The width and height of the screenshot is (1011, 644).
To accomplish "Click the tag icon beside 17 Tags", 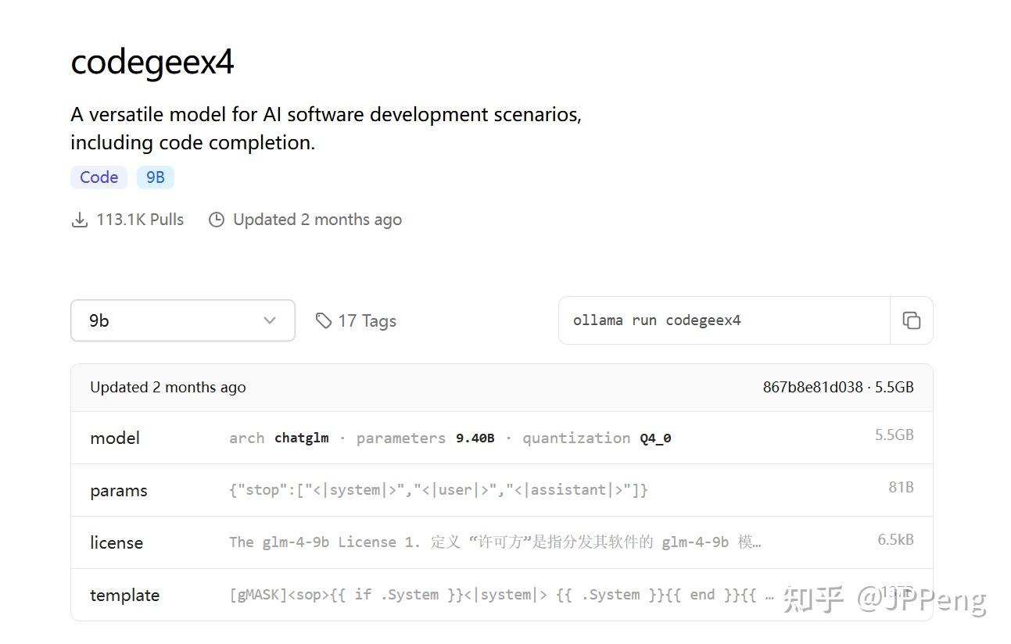I will [x=324, y=320].
